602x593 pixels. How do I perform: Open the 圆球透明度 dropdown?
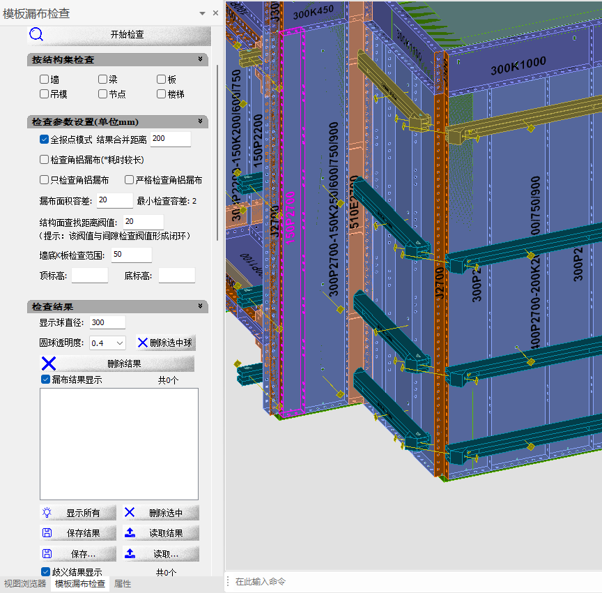107,343
